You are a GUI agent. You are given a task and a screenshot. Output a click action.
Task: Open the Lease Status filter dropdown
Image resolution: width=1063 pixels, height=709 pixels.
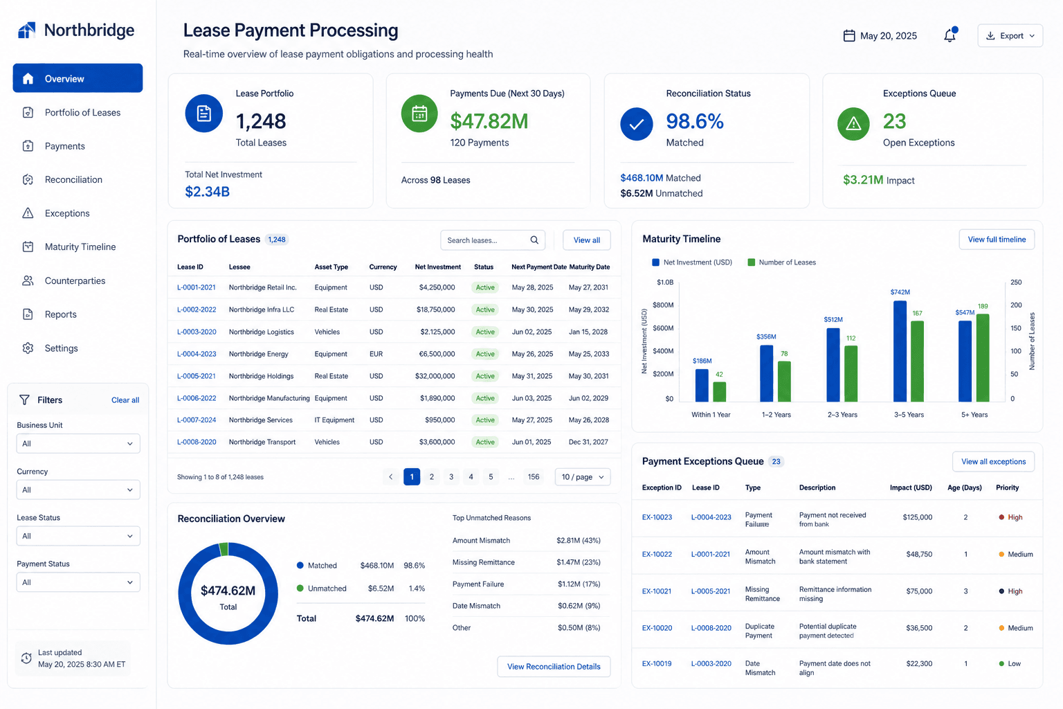point(78,536)
